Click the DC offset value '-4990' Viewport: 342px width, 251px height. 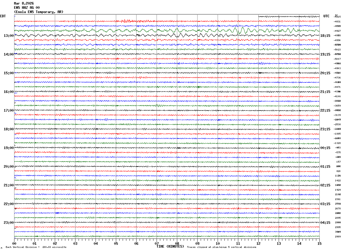coord(337,40)
